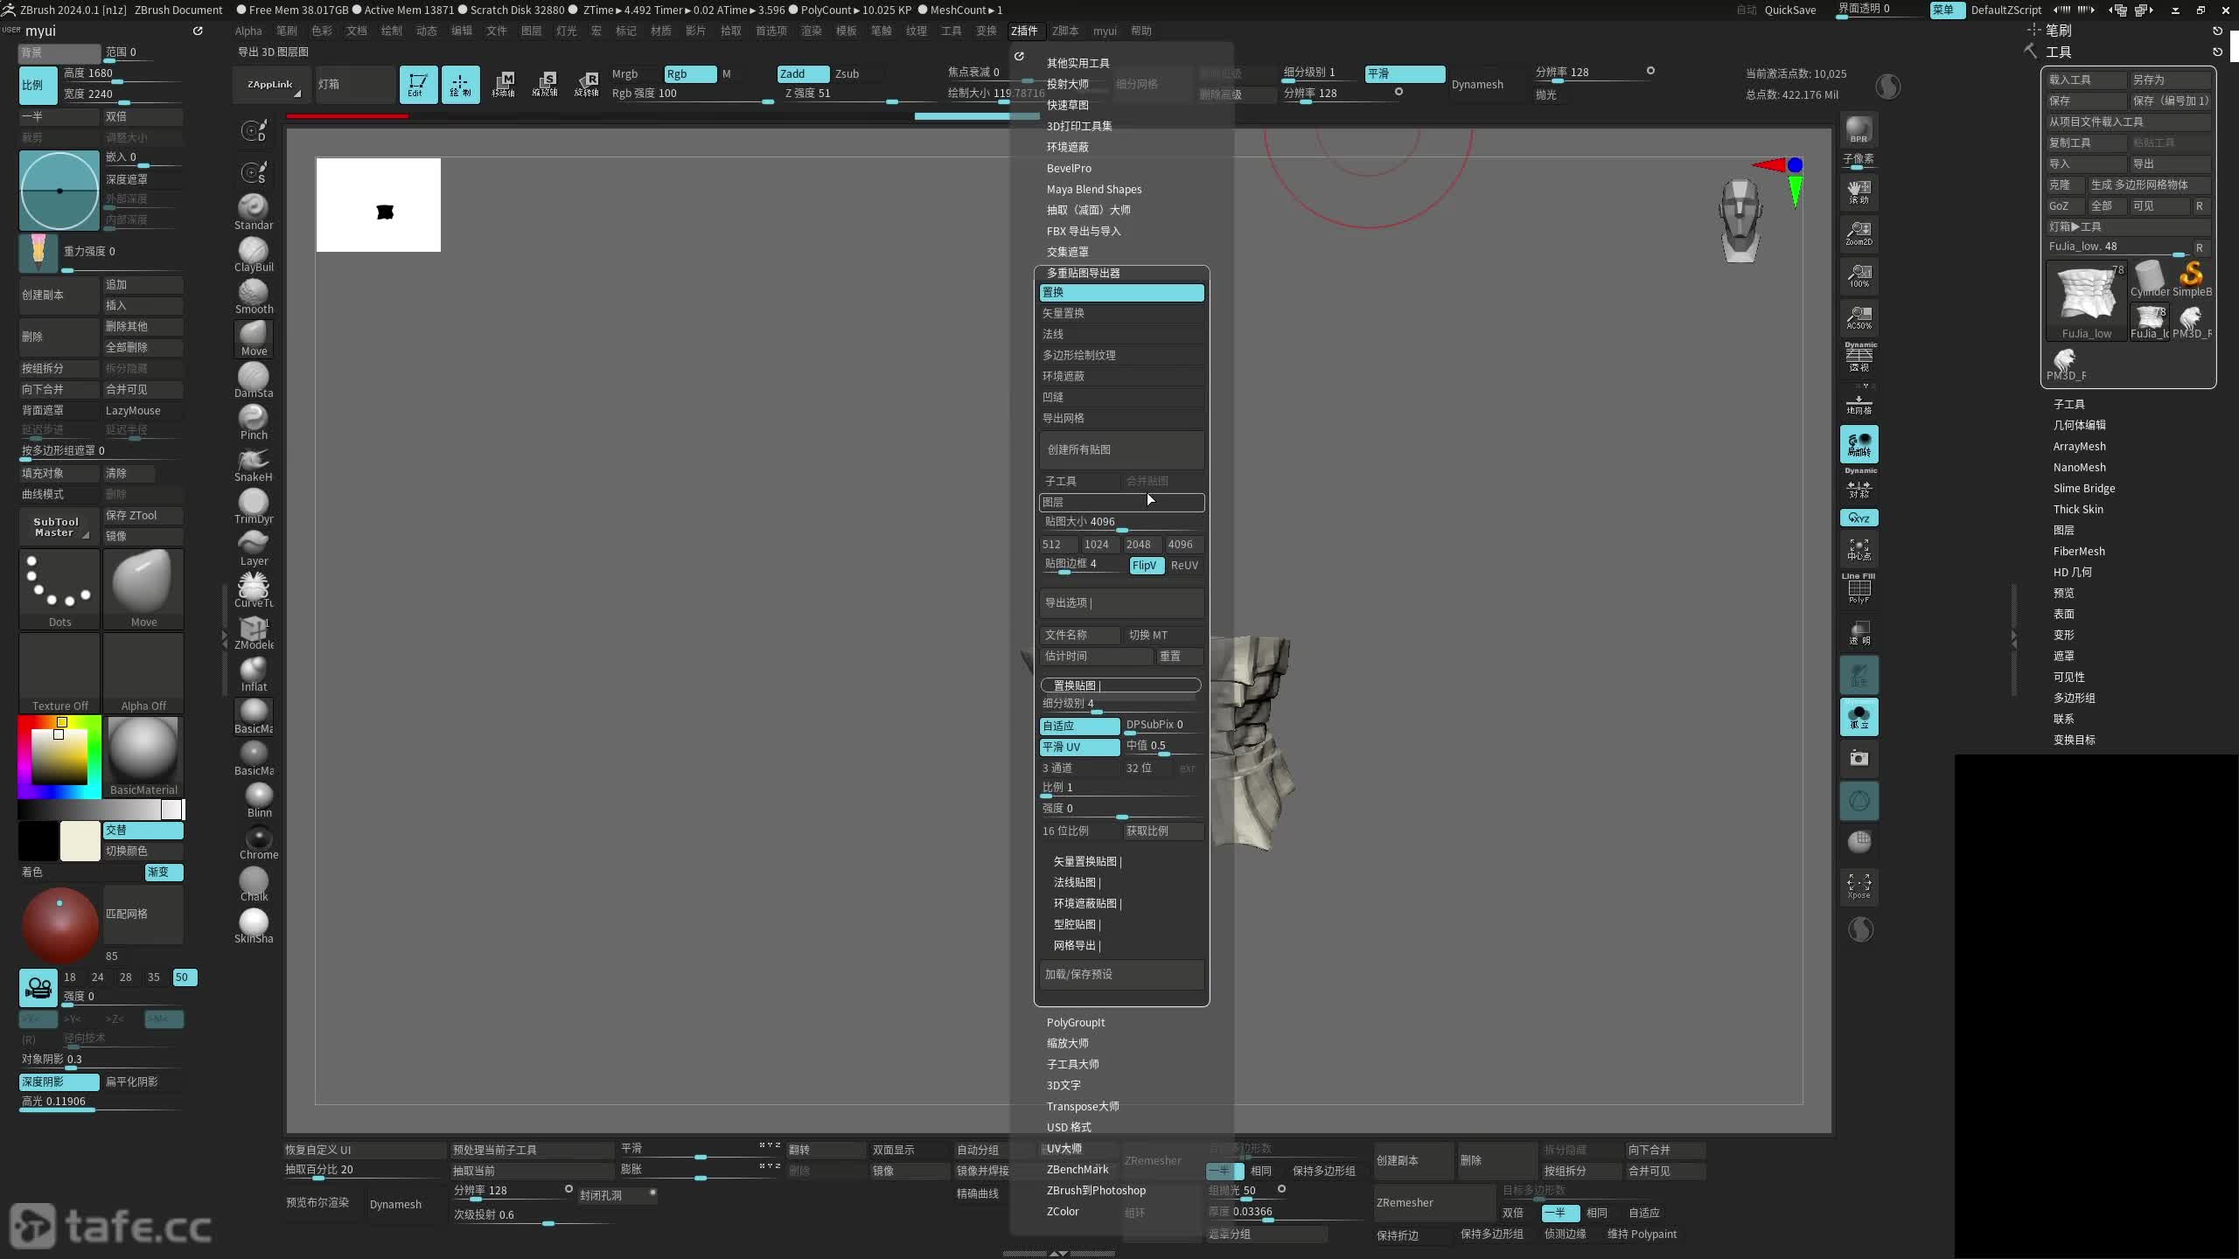Screen dimensions: 2239x1259
Task: Open UV大师 plugin entry
Action: coord(1064,1148)
